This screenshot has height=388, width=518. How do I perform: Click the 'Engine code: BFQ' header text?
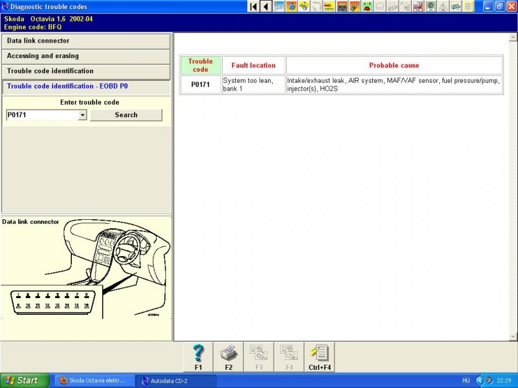[33, 27]
